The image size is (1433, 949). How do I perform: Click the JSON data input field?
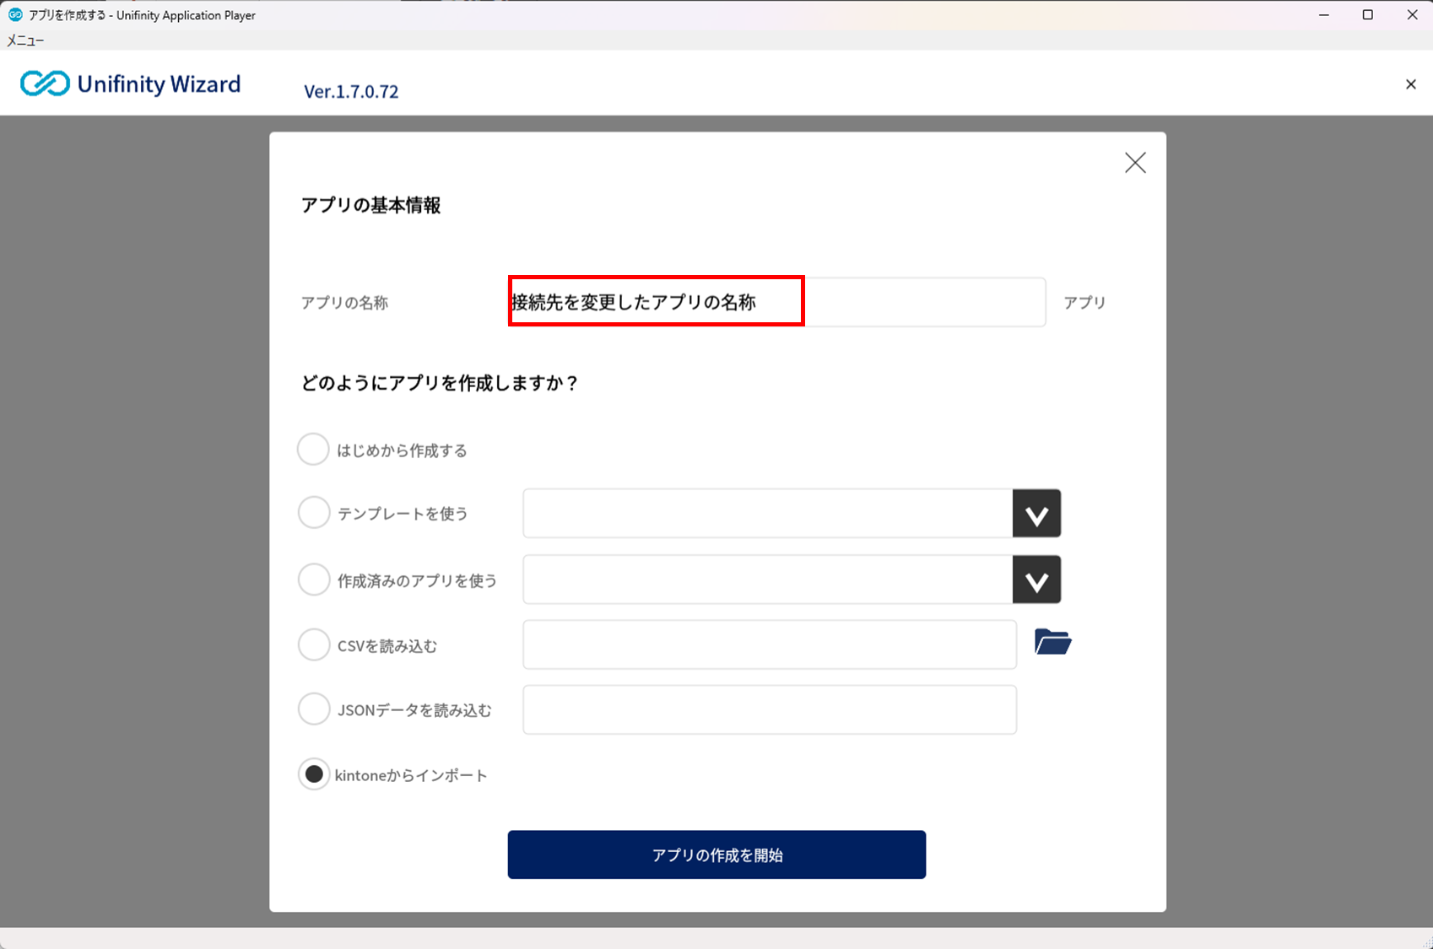click(x=769, y=710)
